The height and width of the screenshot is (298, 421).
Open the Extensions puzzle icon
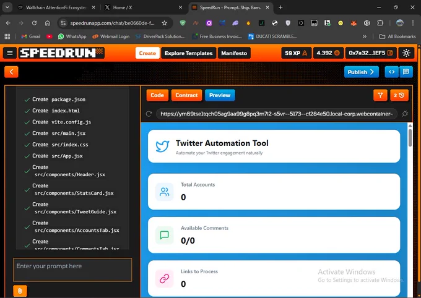(x=380, y=23)
